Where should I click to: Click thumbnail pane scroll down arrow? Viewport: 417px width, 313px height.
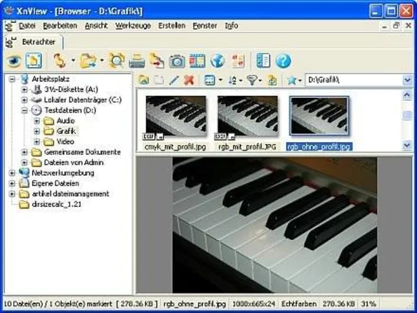tap(407, 145)
